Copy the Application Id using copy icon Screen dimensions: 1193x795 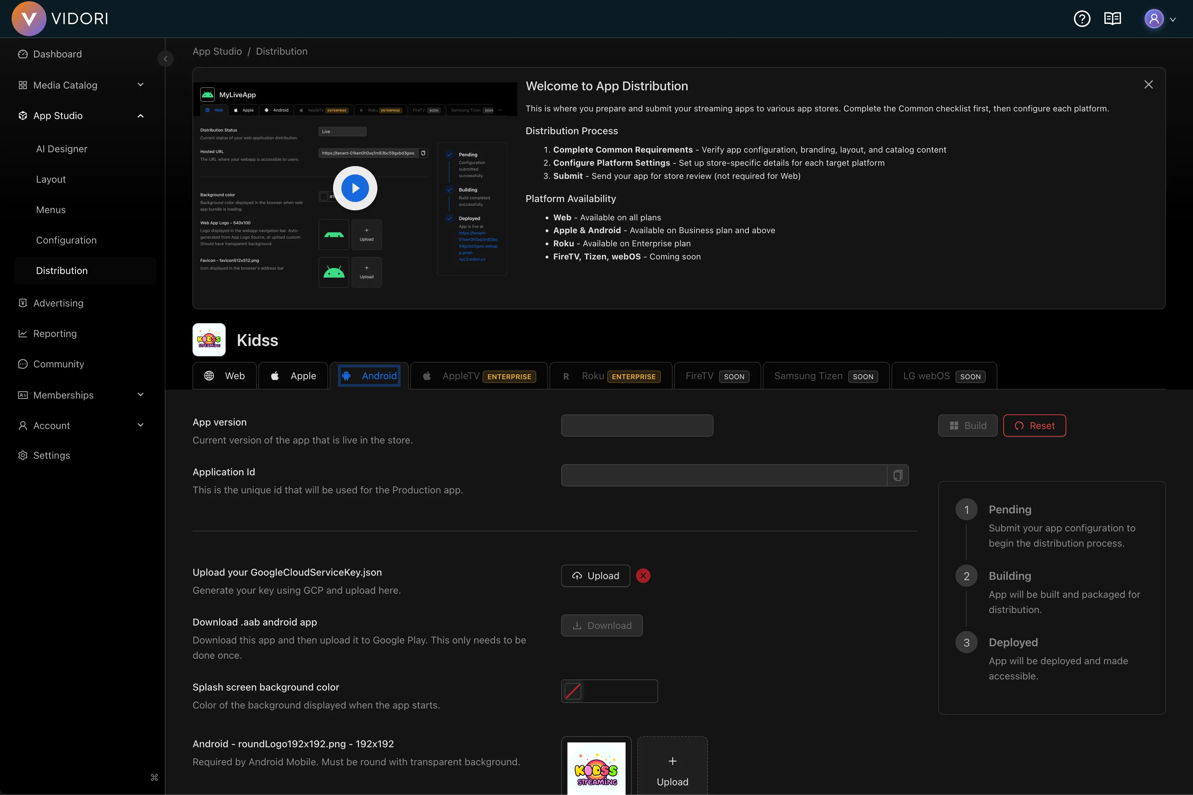pos(897,475)
